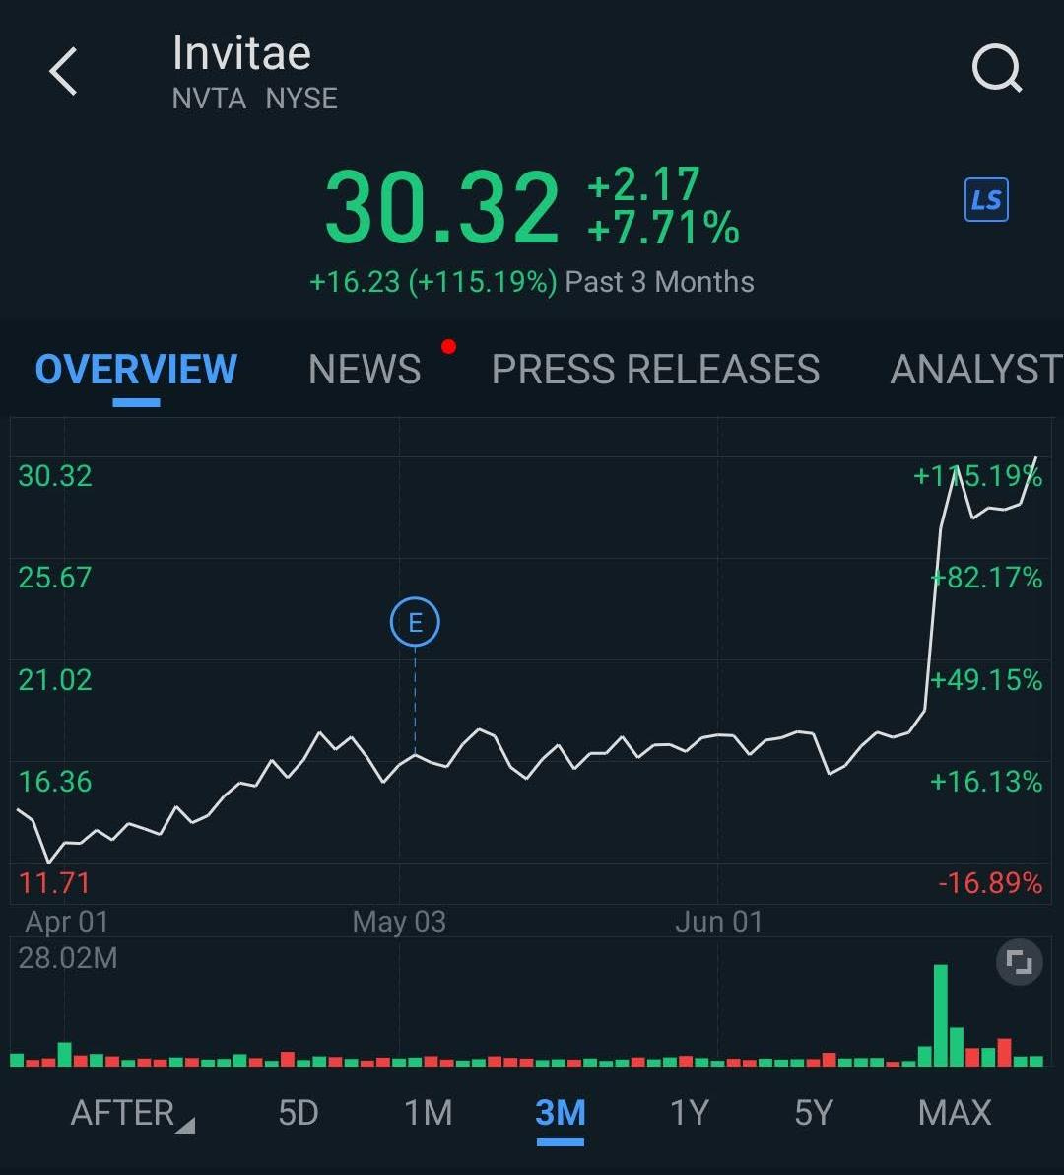The height and width of the screenshot is (1175, 1064).
Task: Tap the LS badge icon
Action: (986, 199)
